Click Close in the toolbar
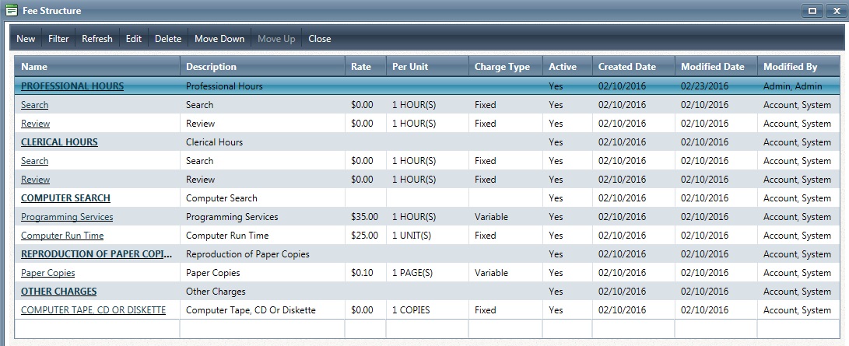The width and height of the screenshot is (849, 346). point(319,39)
